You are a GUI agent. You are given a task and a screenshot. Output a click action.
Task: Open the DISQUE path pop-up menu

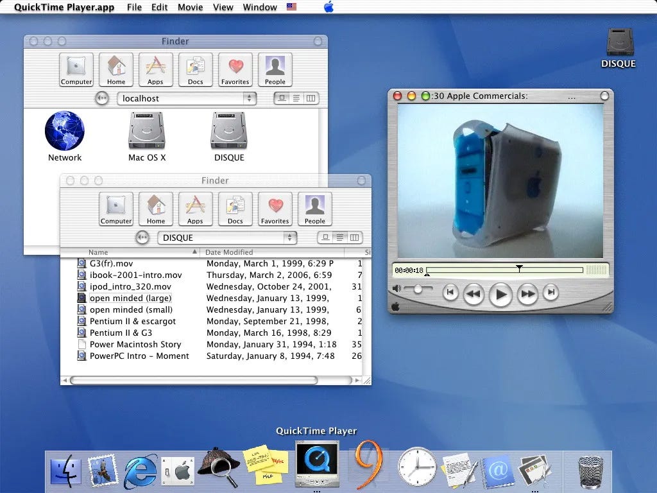pyautogui.click(x=227, y=238)
